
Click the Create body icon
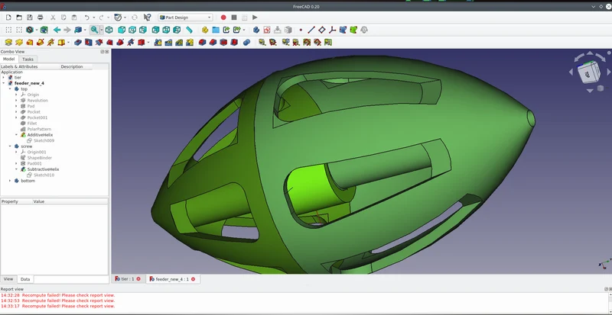256,30
